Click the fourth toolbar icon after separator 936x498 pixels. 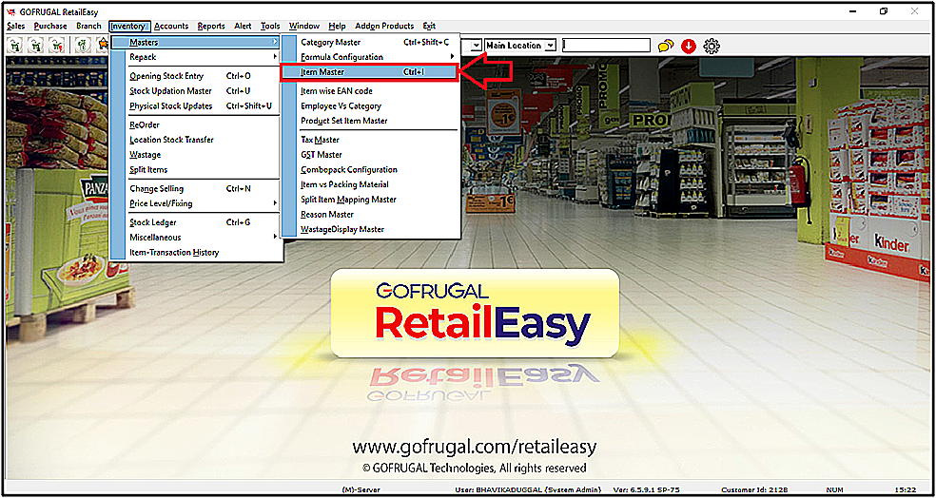(83, 46)
